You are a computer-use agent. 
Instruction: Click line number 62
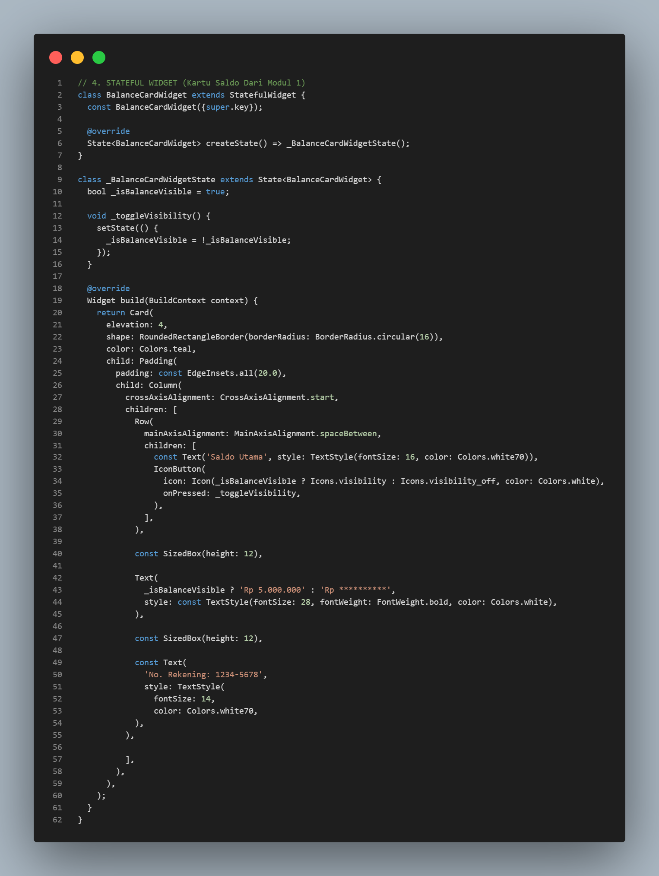(57, 819)
